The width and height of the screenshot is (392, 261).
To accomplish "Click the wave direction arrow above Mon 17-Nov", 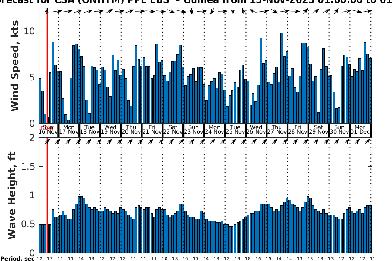I will (x=68, y=141).
